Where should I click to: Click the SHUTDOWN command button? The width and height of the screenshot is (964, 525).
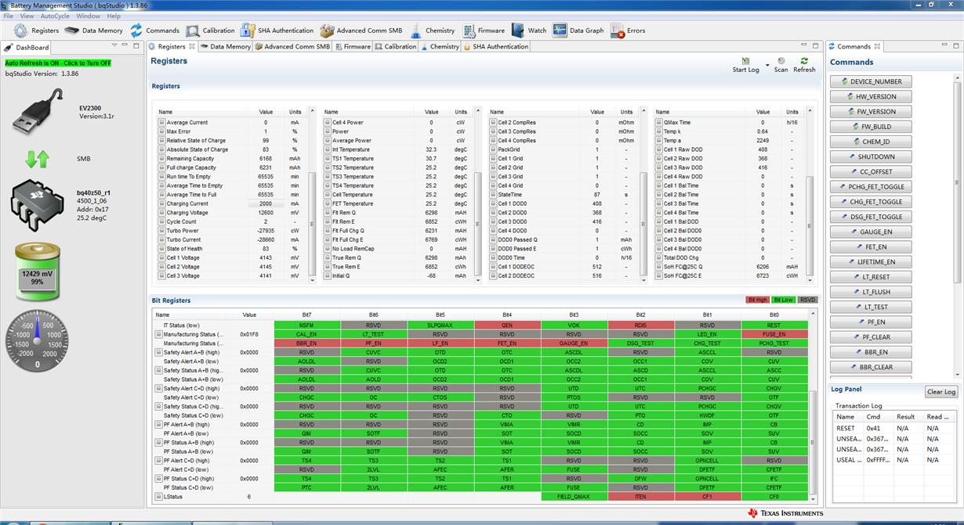click(870, 156)
